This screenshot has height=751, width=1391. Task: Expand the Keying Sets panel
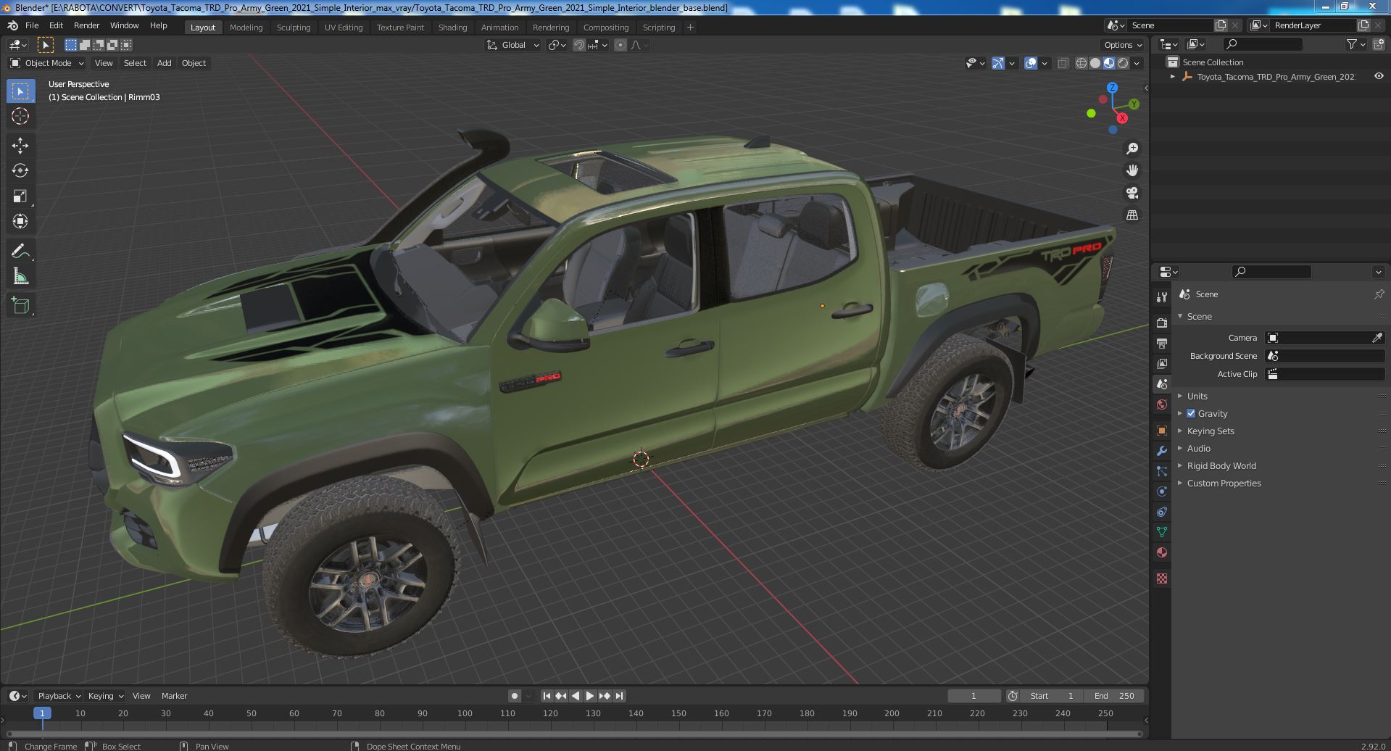[x=1210, y=431]
